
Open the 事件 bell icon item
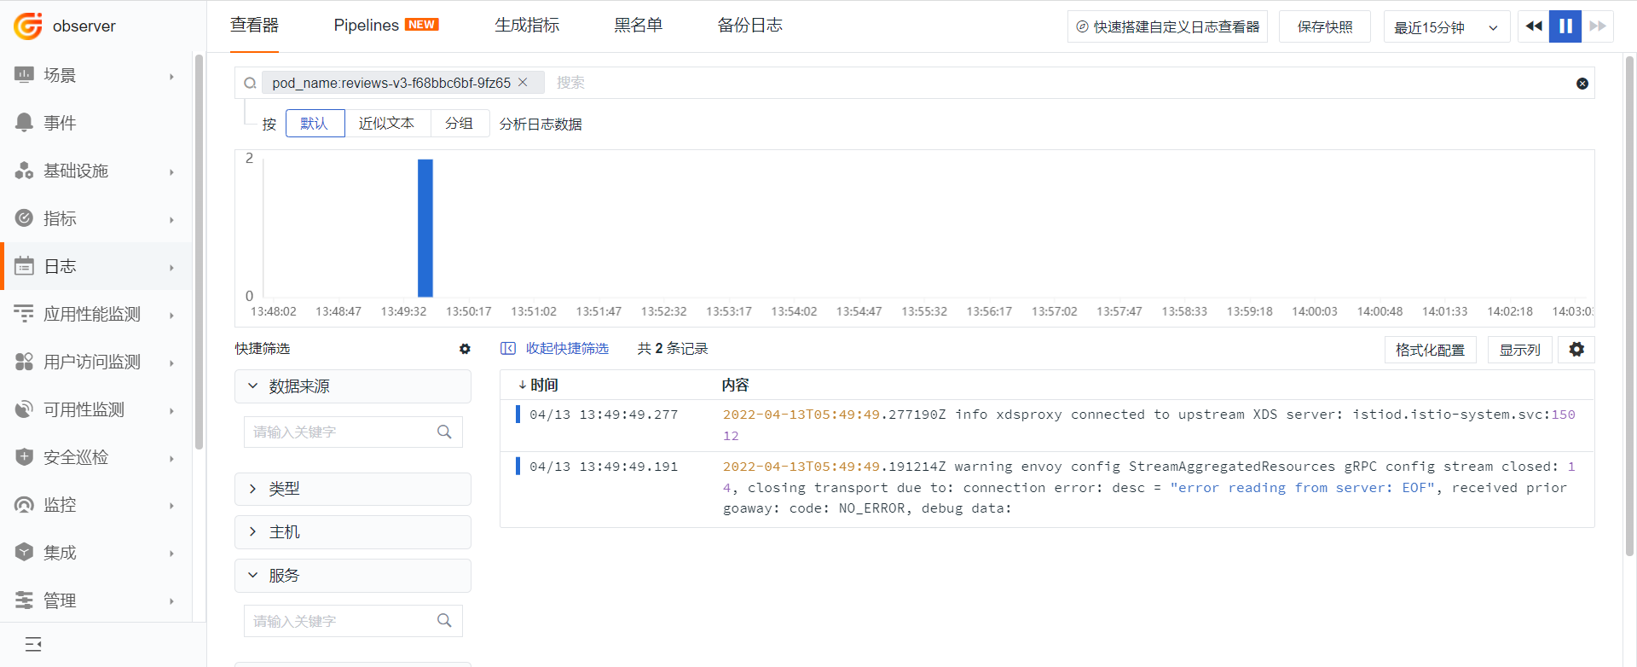click(x=24, y=123)
